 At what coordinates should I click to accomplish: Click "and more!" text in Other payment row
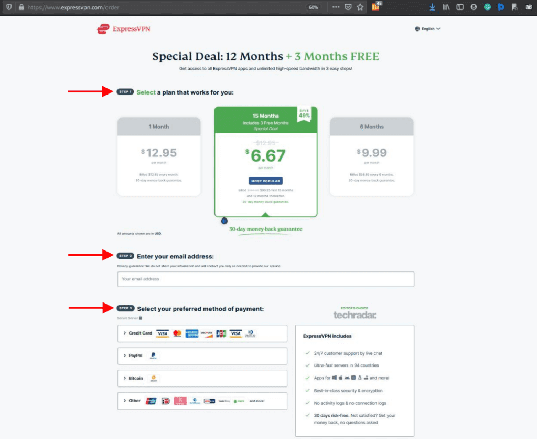click(x=257, y=401)
